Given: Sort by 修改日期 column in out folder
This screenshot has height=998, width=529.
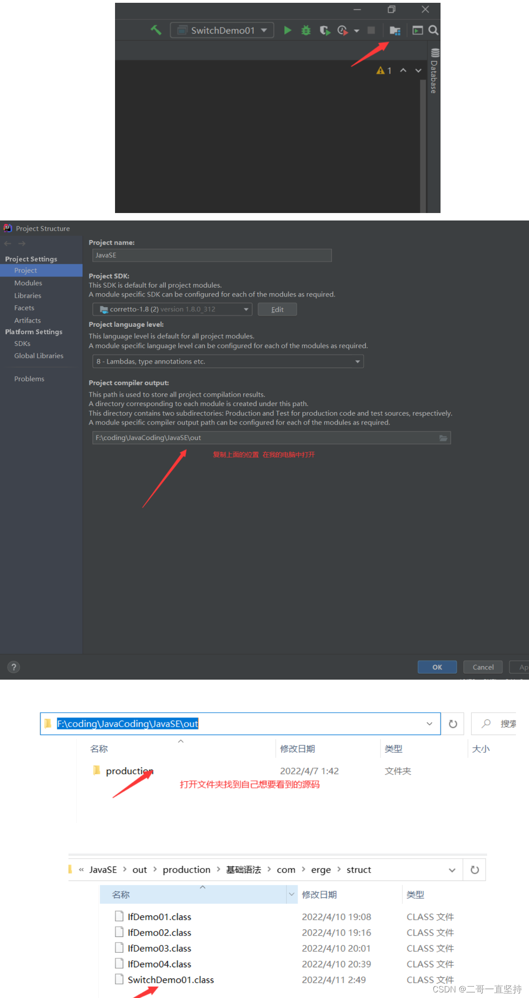Looking at the screenshot, I should 298,749.
